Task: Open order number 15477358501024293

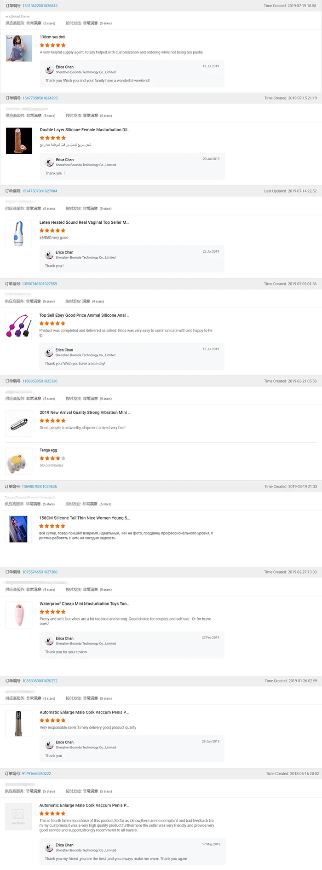Action: [40, 98]
